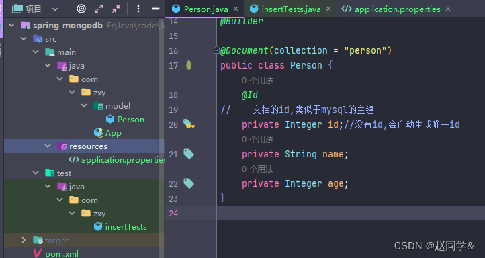Click the "person" string literal

(365, 51)
